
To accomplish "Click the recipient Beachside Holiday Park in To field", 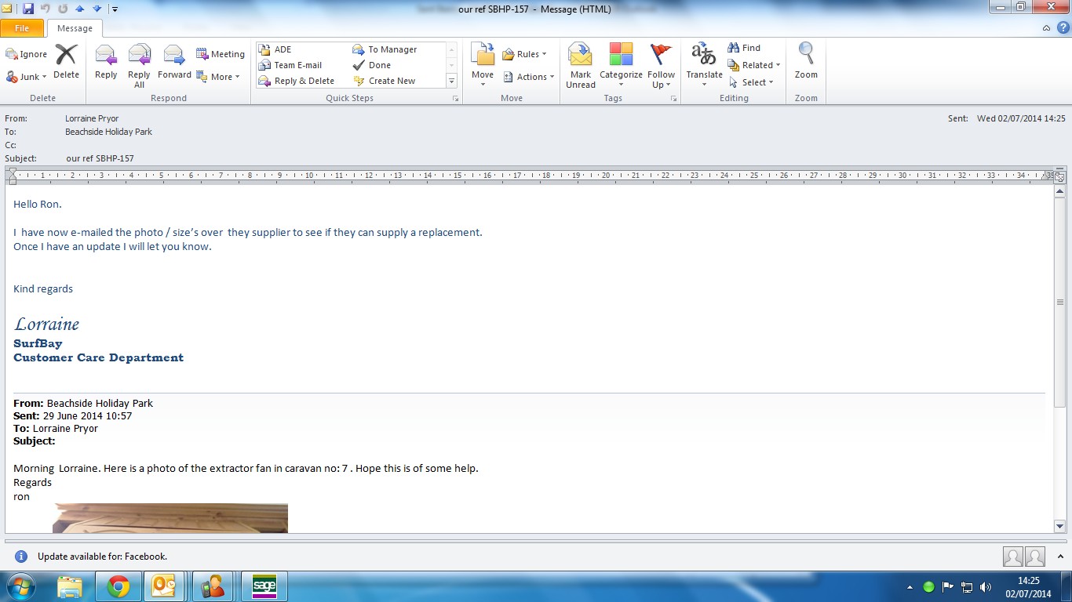I will pos(108,132).
